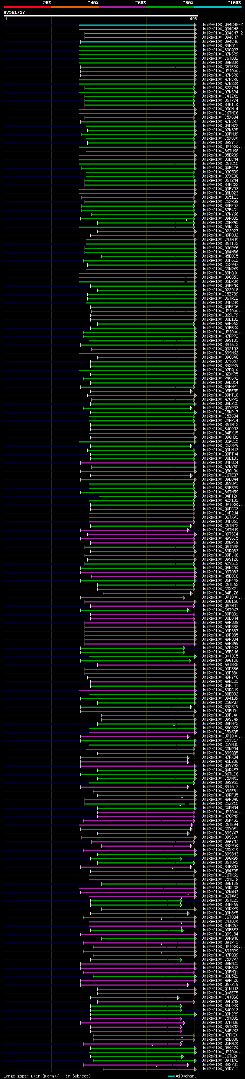Image resolution: width=245 pixels, height=1079 pixels.
Task: Click the cyan ~100% identity legend segment
Action: (x=217, y=7)
